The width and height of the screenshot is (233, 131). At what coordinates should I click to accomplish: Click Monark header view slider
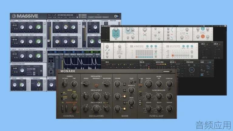click(167, 72)
